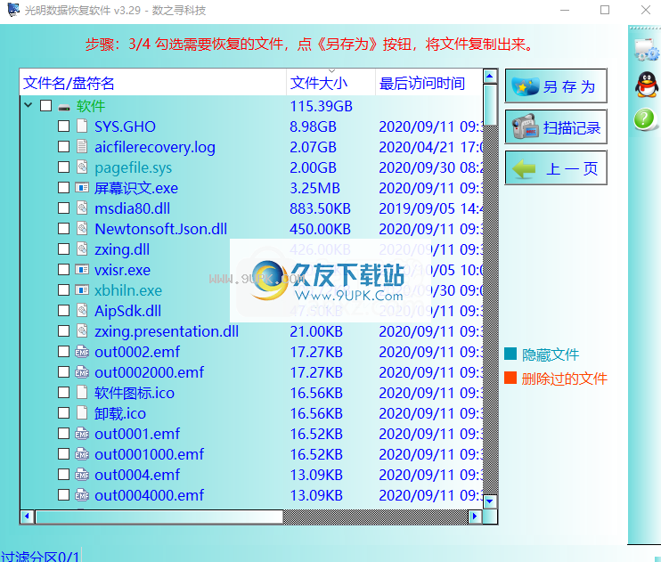
Task: Check the 软件 drive checkbox
Action: coord(46,105)
